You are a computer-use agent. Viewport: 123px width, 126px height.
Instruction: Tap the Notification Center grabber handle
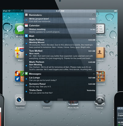pos(60,100)
